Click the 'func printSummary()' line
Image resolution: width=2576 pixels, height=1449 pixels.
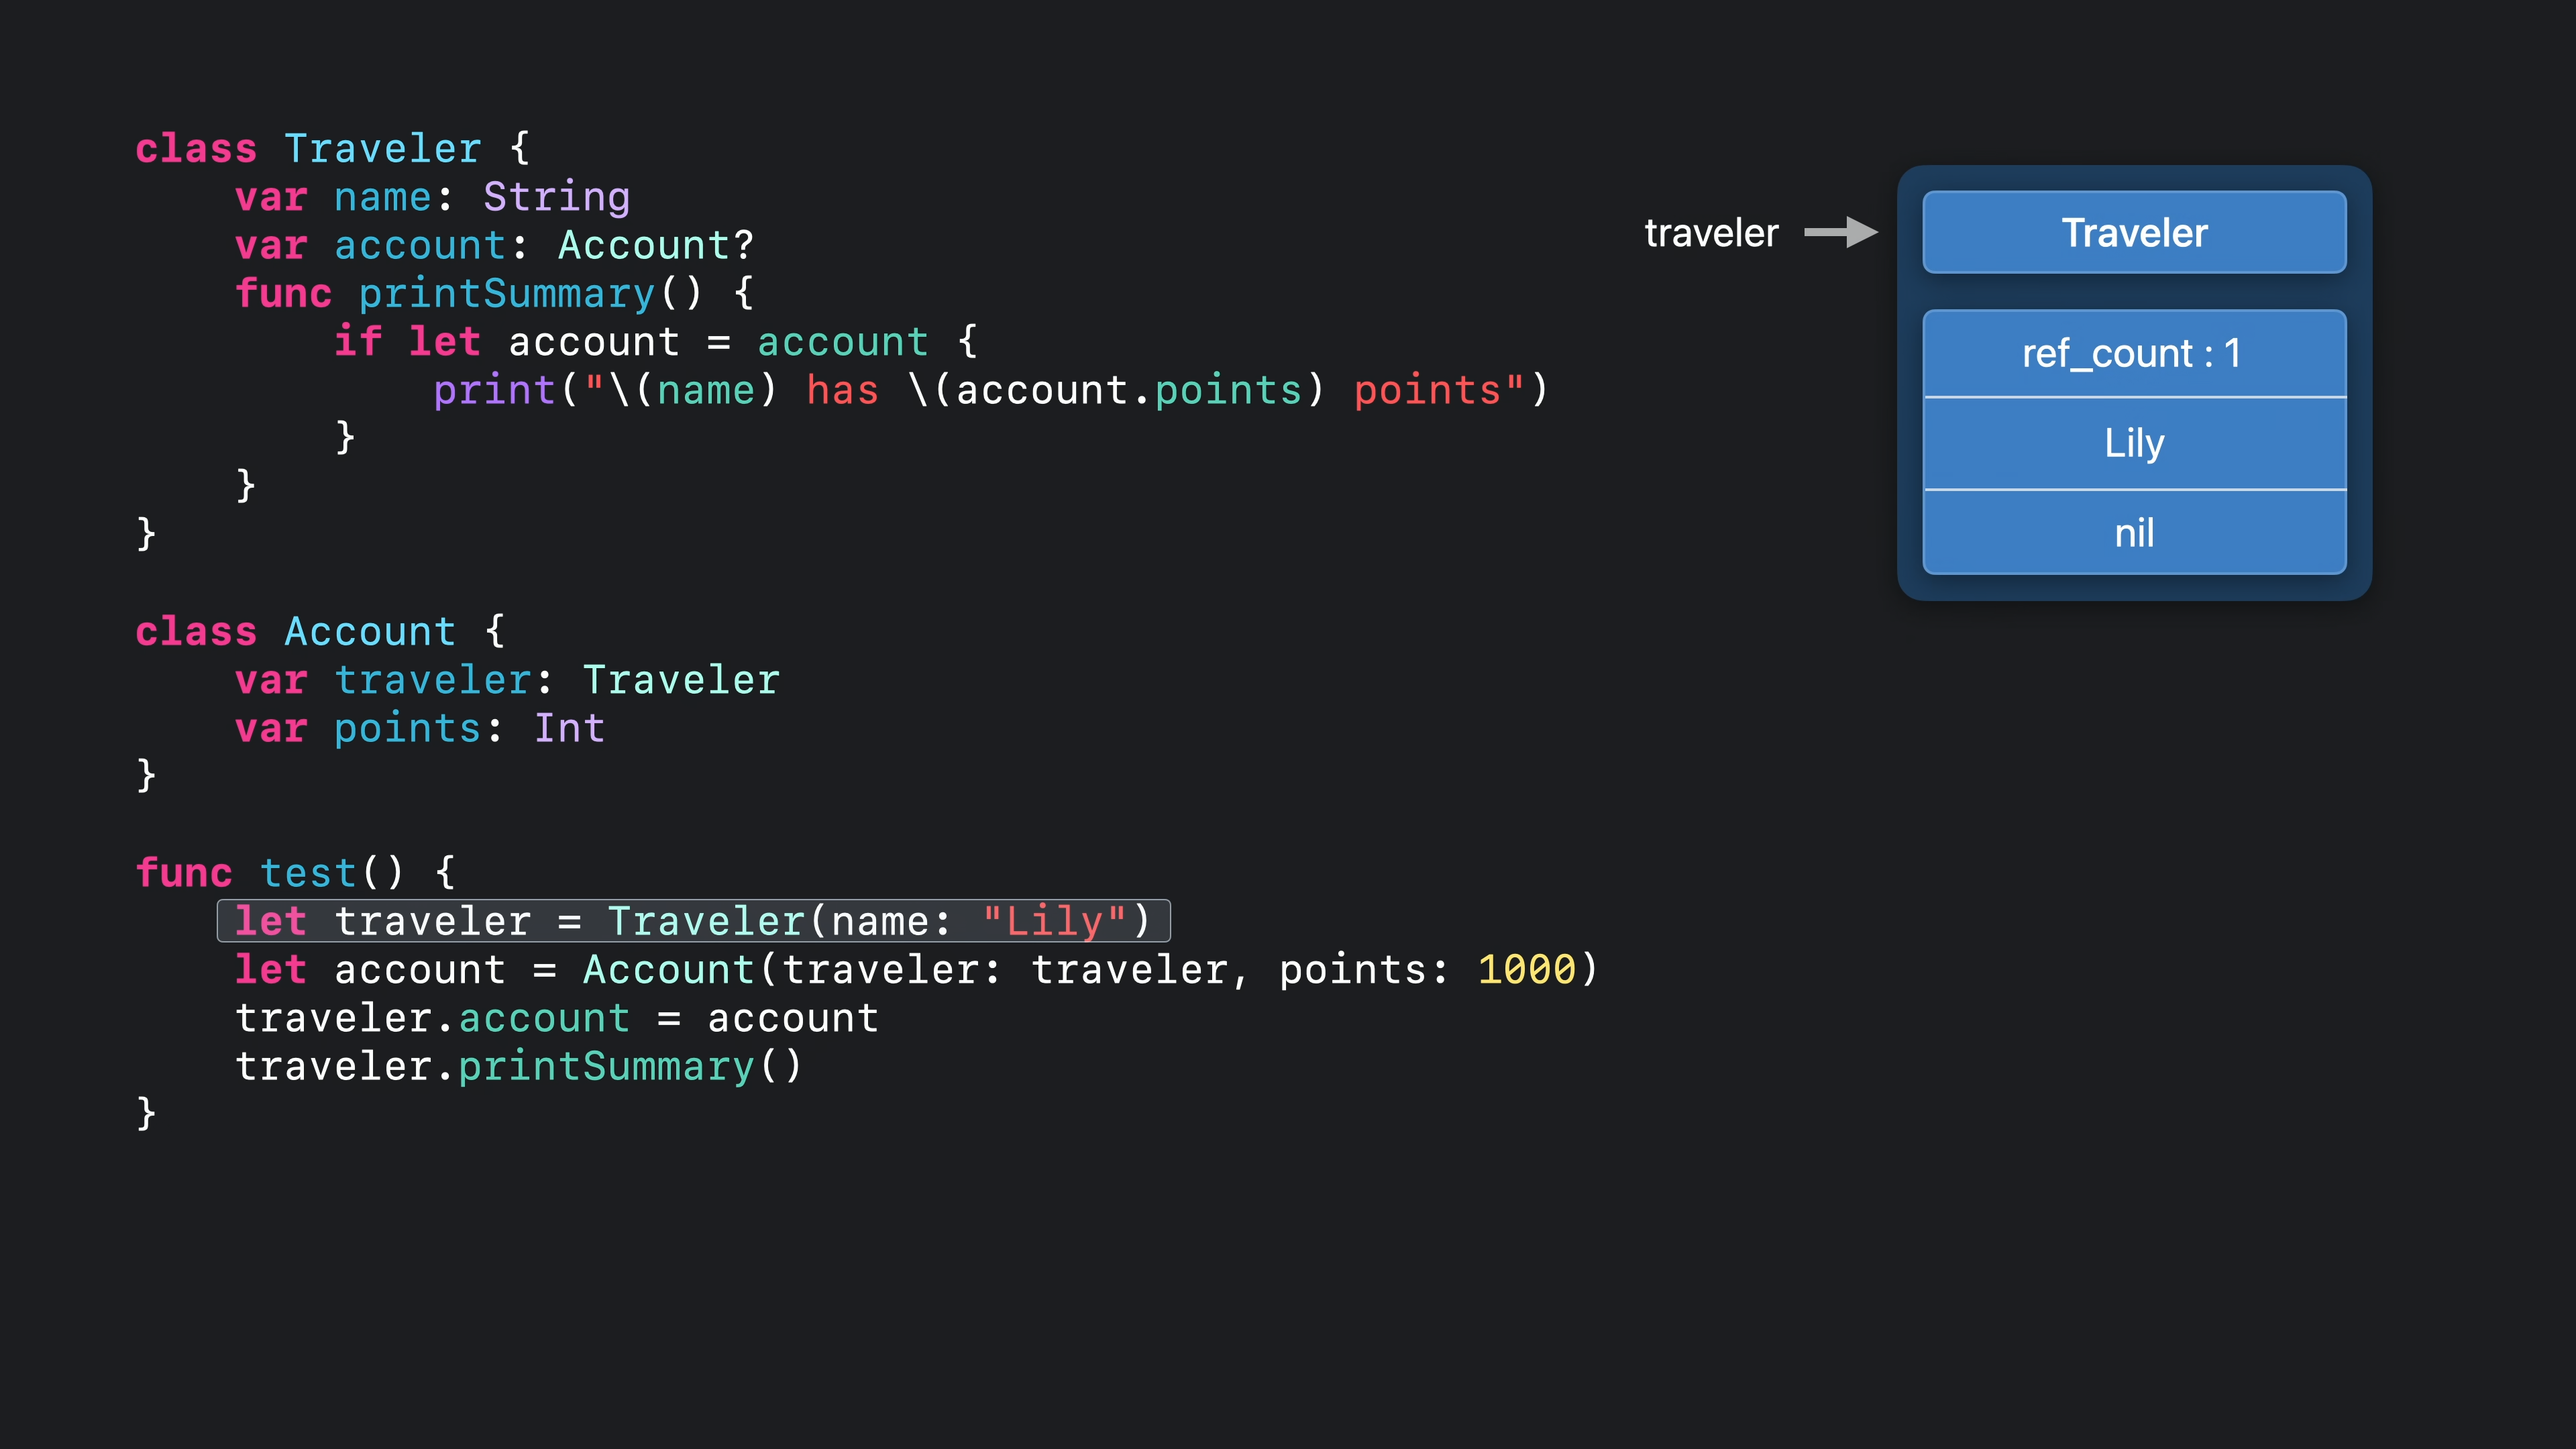pyautogui.click(x=493, y=294)
